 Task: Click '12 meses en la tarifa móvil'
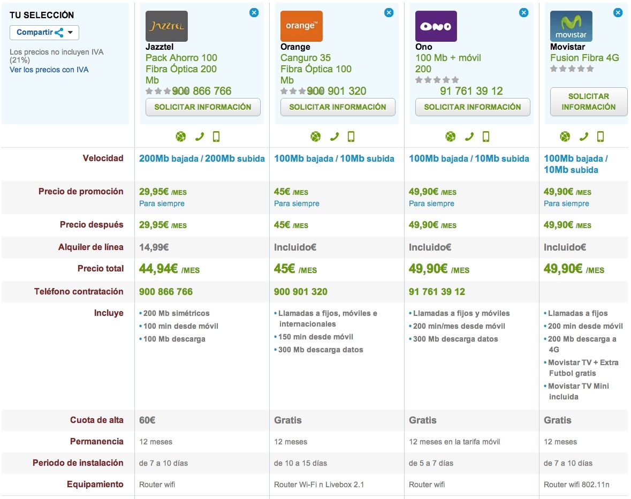[454, 442]
